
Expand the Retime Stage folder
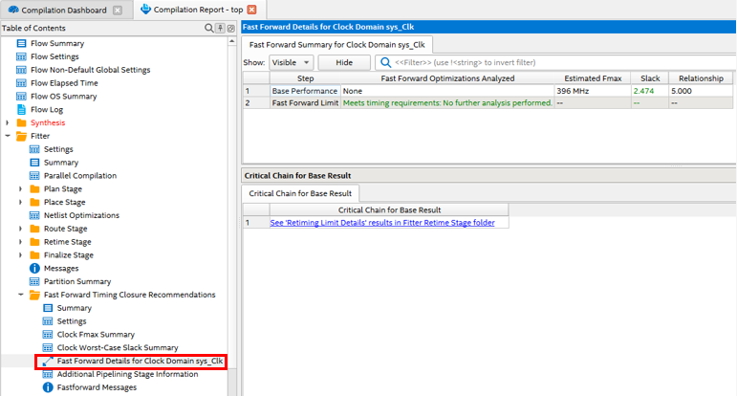tap(21, 242)
